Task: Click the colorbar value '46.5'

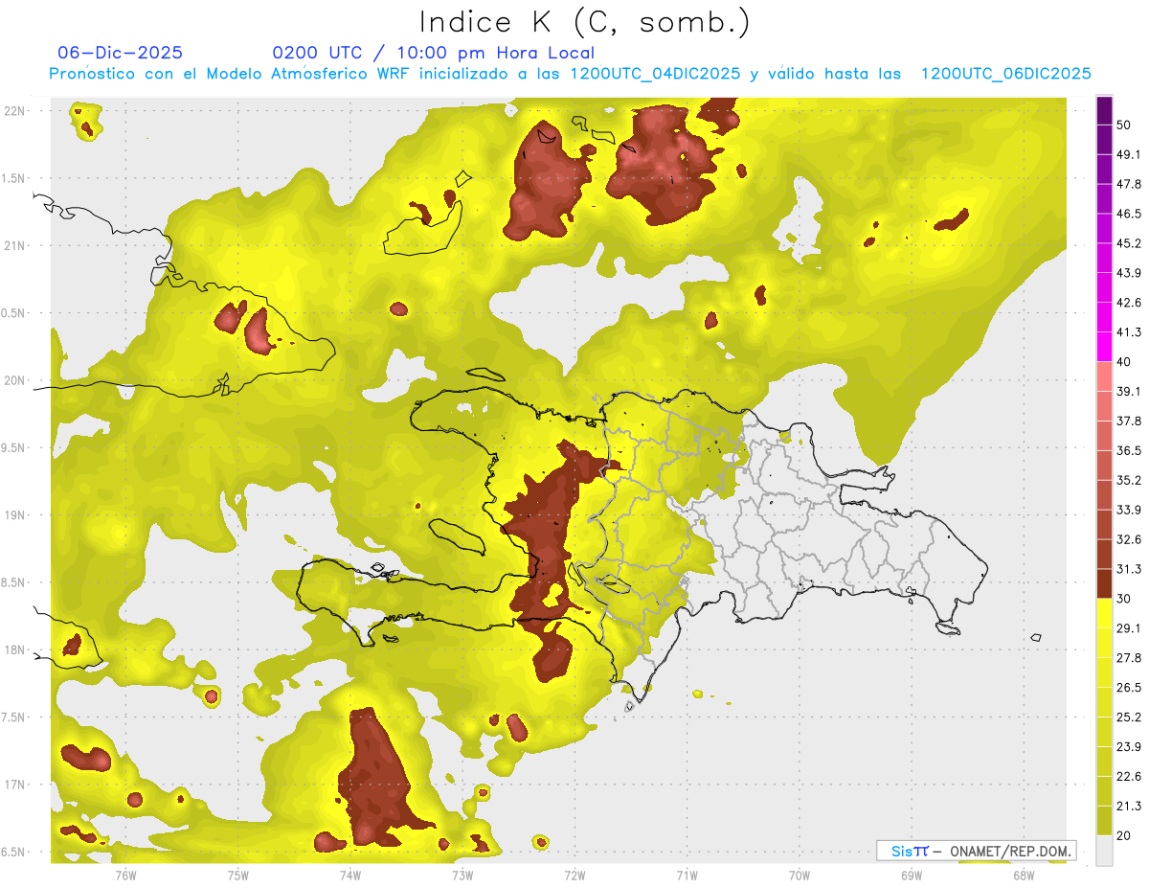Action: coord(1129,214)
